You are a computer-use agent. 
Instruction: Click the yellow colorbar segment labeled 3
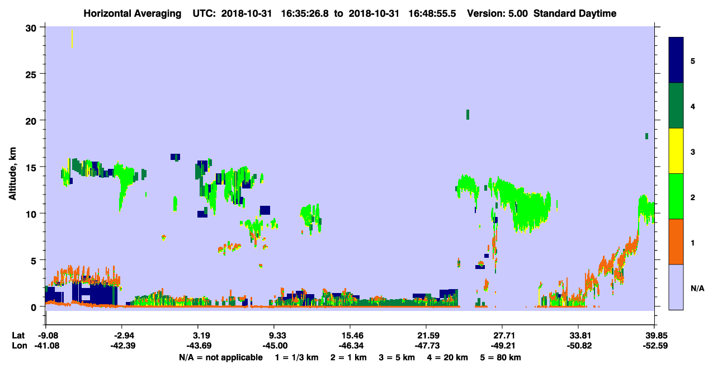click(676, 151)
